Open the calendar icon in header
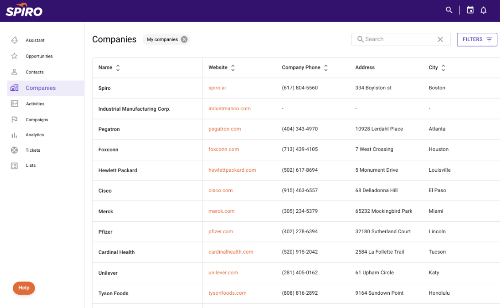500x308 pixels. click(x=470, y=10)
